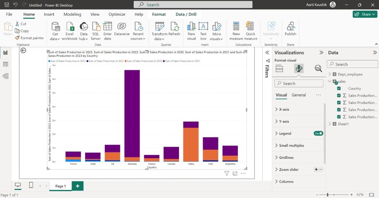Open Recent sources
379x198 pixels.
tap(138, 31)
